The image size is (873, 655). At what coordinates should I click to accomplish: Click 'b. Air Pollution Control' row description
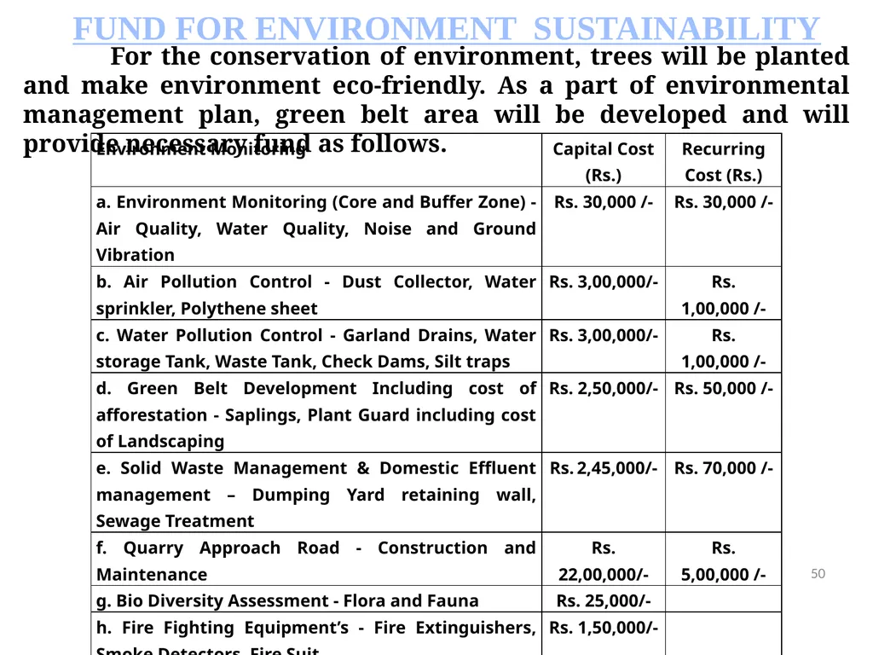point(315,294)
